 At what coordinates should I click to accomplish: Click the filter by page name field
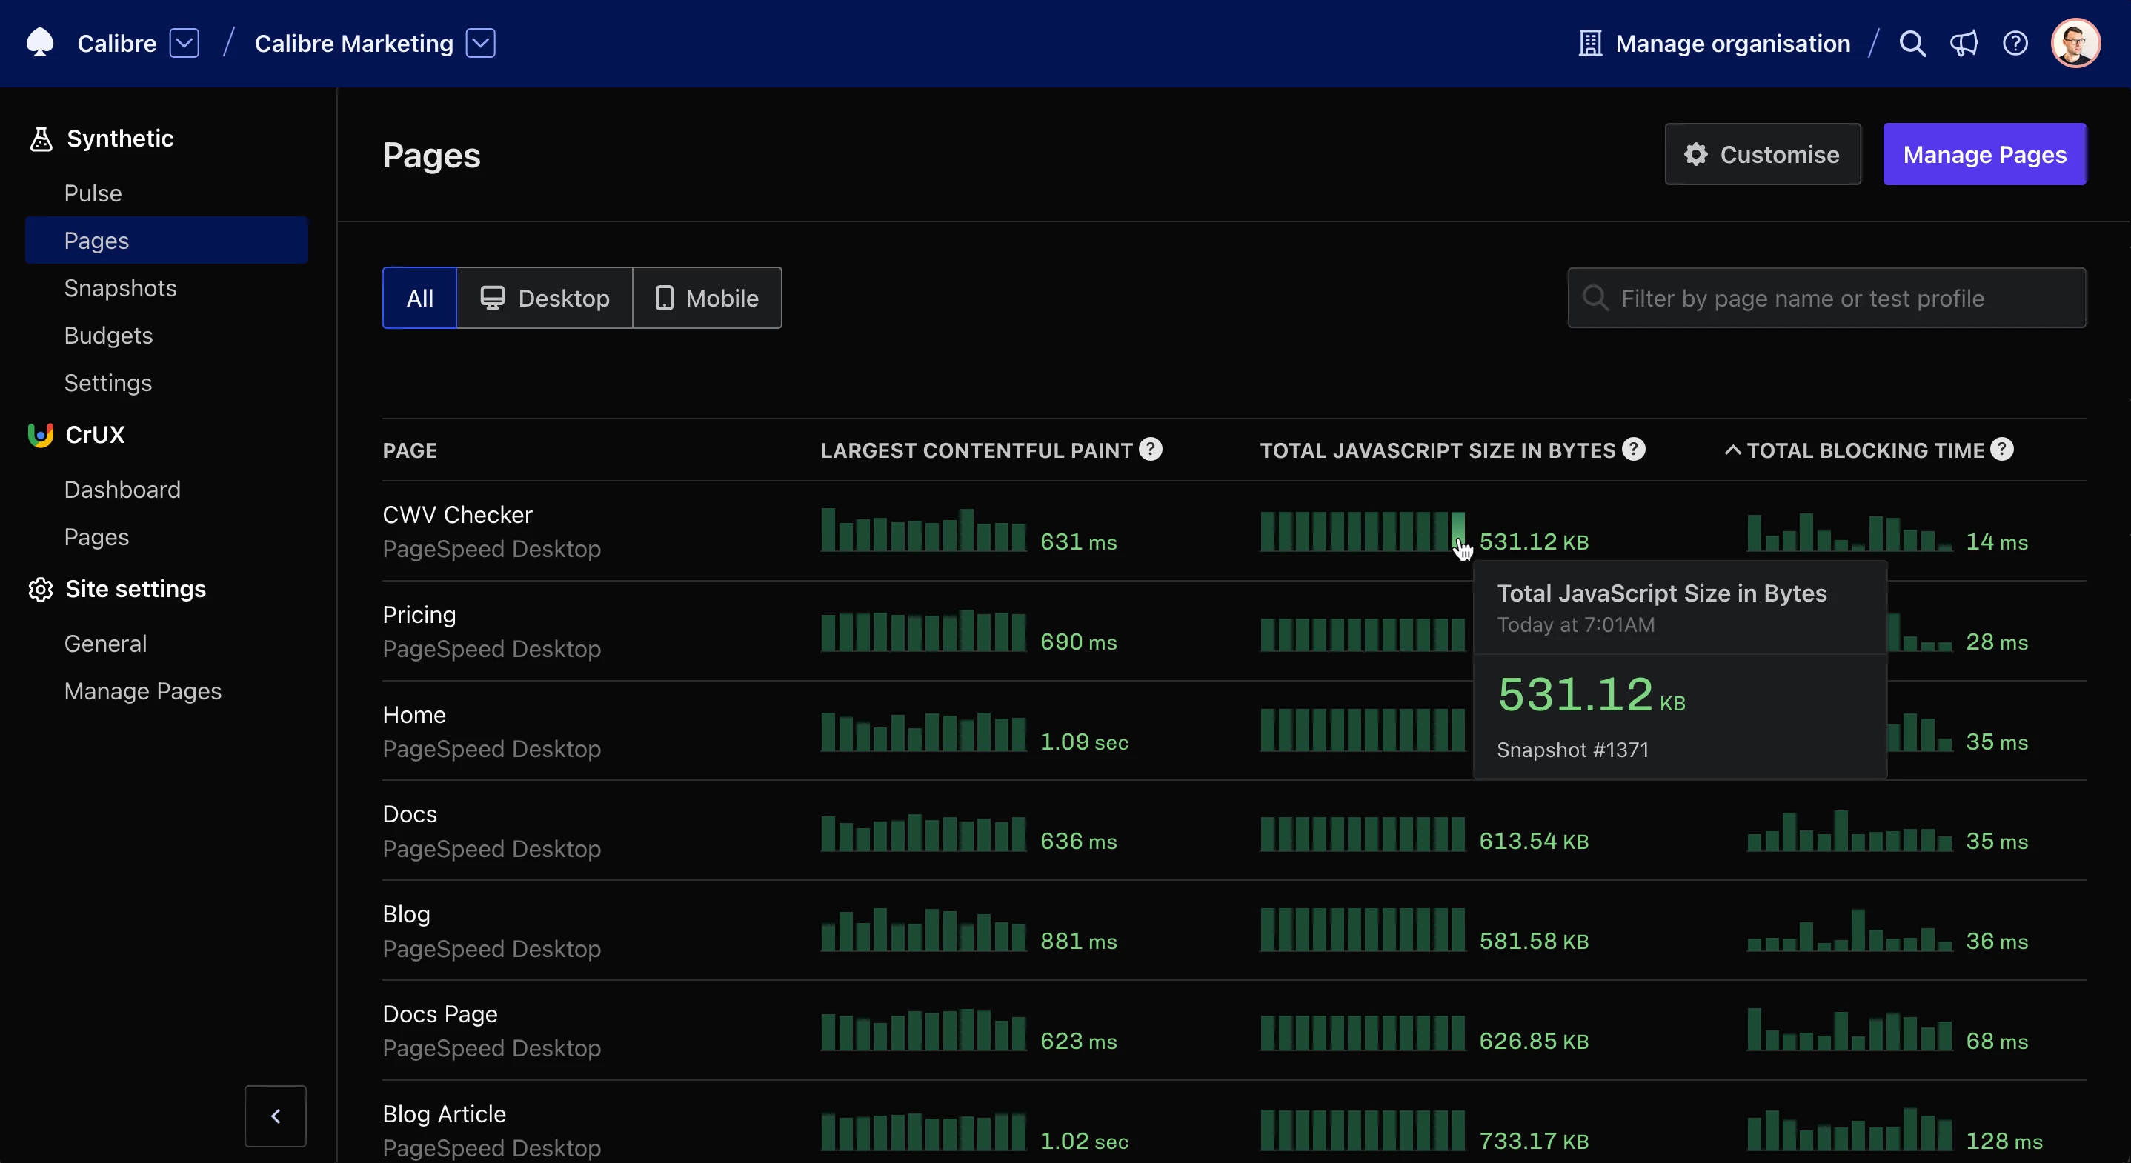coord(1826,298)
